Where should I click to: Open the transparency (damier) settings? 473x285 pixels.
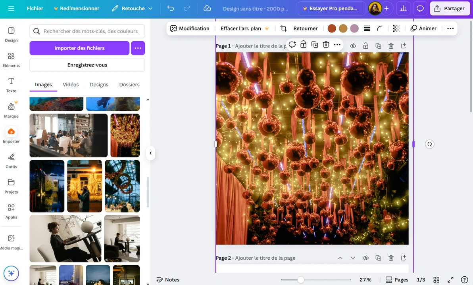pyautogui.click(x=396, y=28)
